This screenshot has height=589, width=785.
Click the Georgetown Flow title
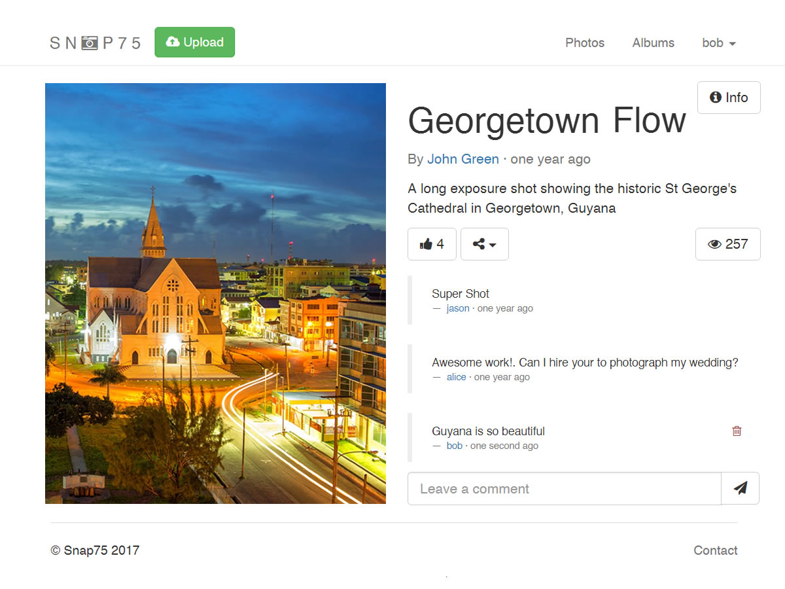coord(547,120)
